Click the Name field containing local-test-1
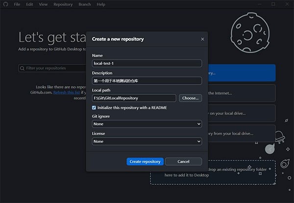Viewport: 294px width, 203px height. click(147, 63)
